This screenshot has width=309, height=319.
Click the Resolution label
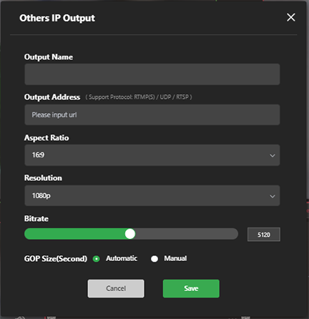[x=43, y=178]
